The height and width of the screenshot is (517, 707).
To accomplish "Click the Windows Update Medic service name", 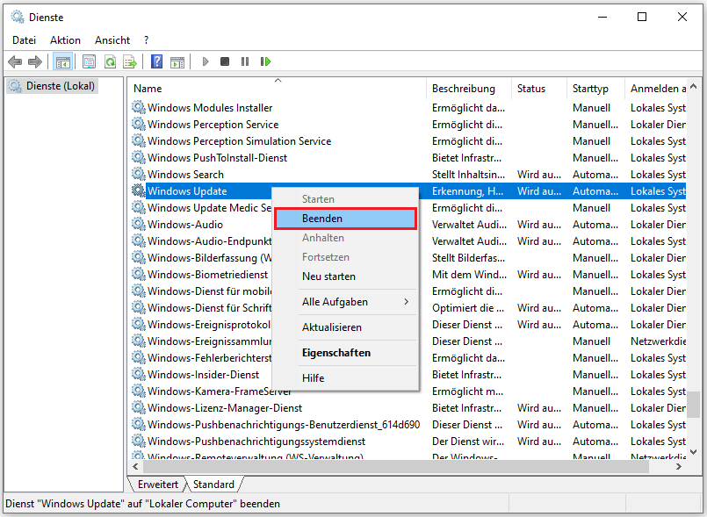I will pos(210,208).
